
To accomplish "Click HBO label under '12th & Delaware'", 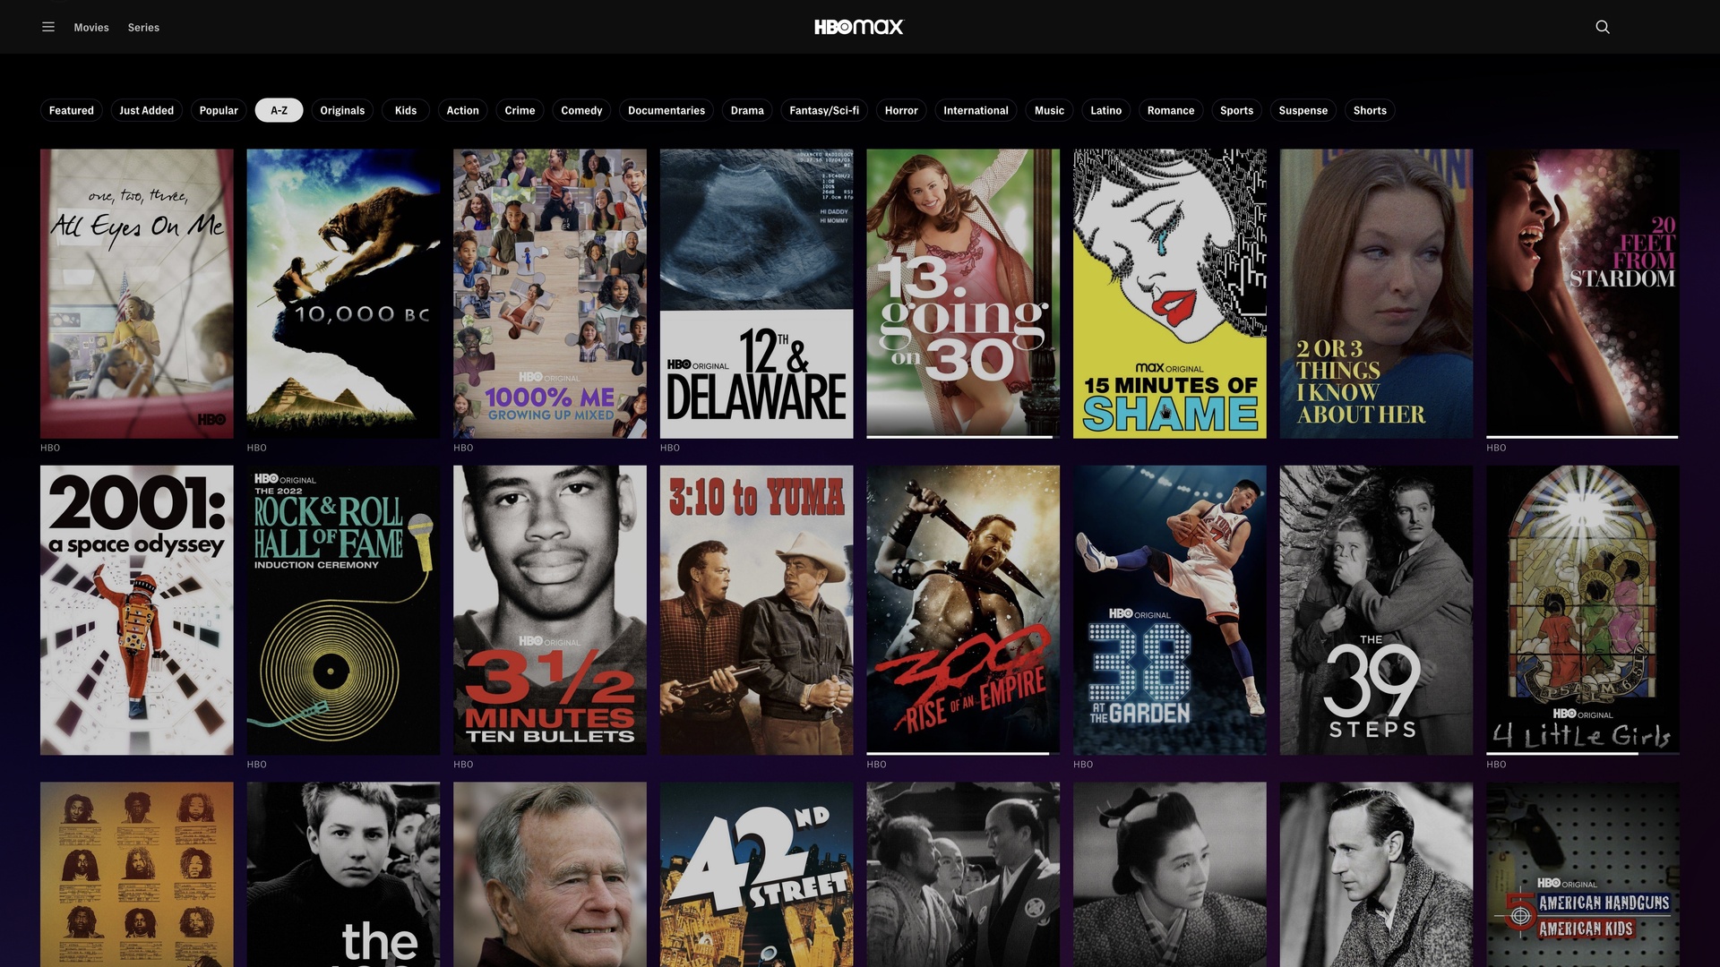I will coord(670,448).
